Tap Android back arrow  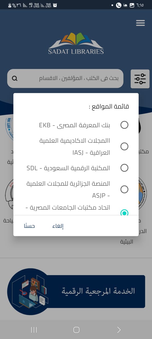click(119, 330)
